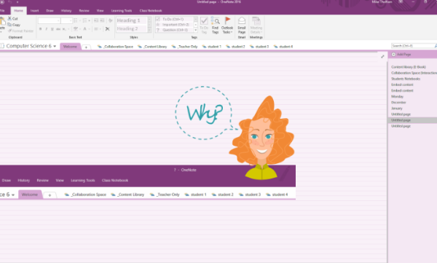The height and width of the screenshot is (263, 437).
Task: Apply the Heading 1 style
Action: tap(132, 20)
